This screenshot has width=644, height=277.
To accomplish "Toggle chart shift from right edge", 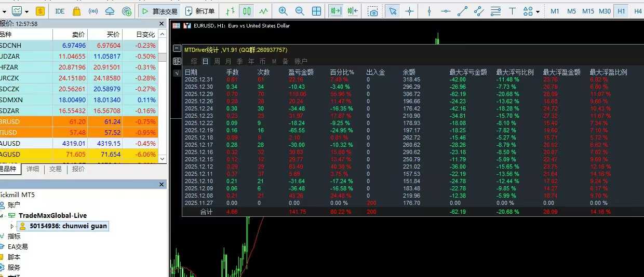I will tap(353, 11).
